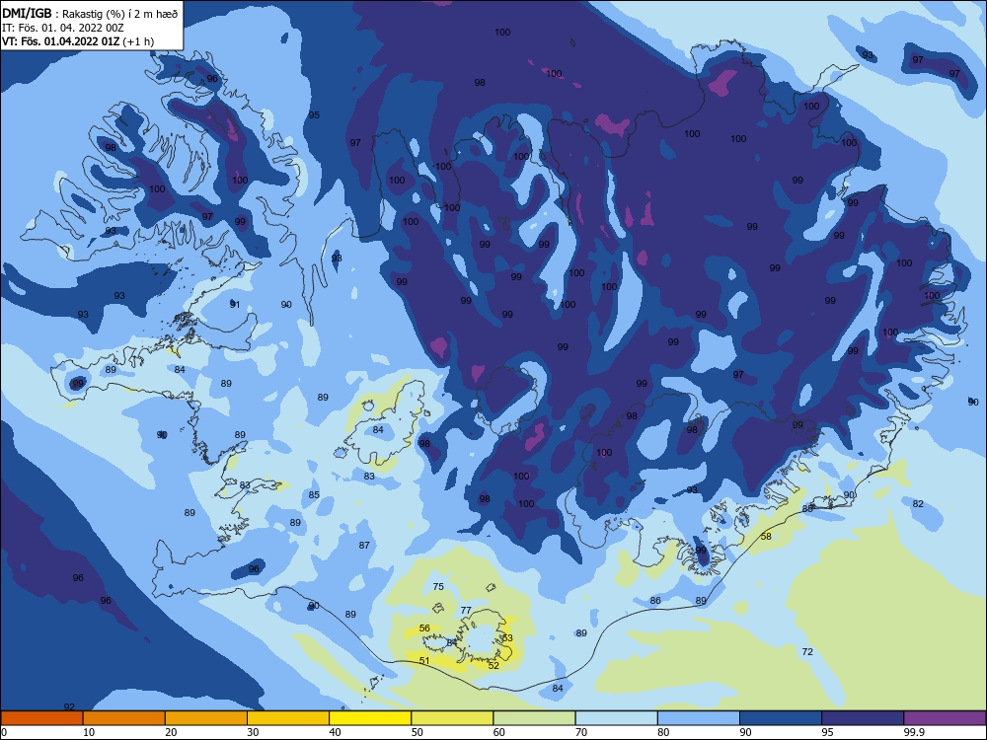
Task: Click the amber 20–30 legend swatch
Action: coord(206,718)
